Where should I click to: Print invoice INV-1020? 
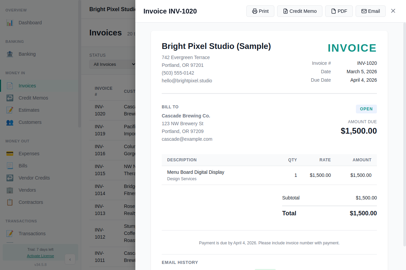point(260,11)
